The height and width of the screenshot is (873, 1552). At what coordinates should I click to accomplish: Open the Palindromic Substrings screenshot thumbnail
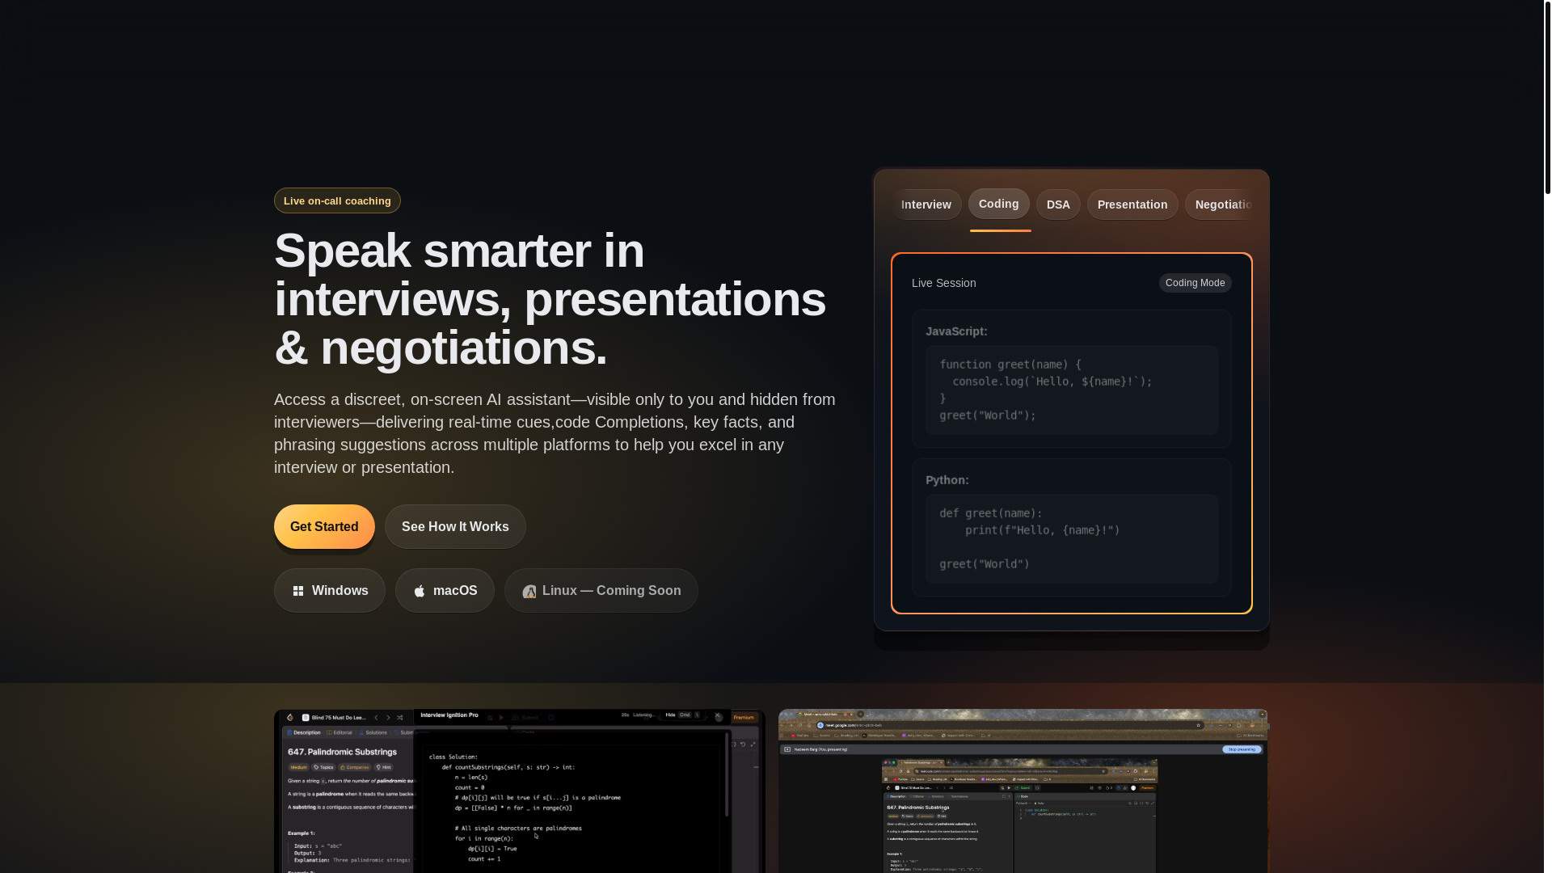coord(520,791)
